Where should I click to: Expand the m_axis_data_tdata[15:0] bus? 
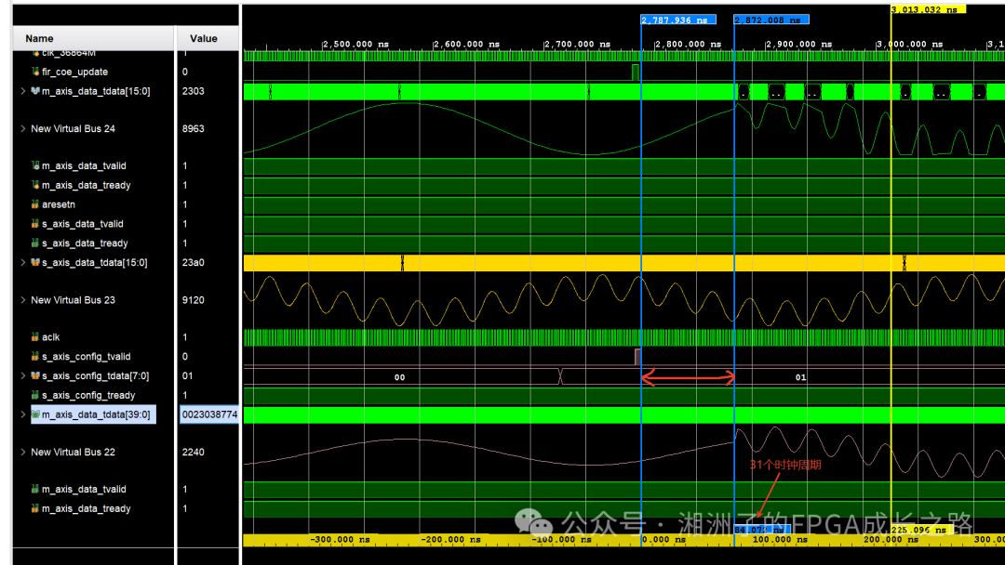(x=23, y=91)
